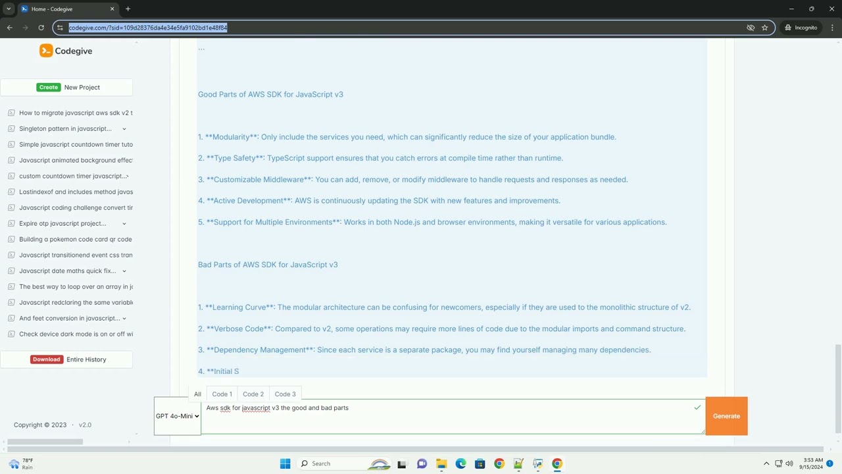Screen dimensions: 842x474
Task: Expand "custom countdown timer javascript" chevron
Action: 128,176
